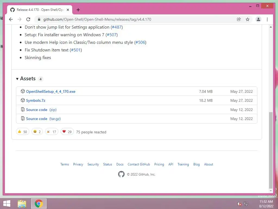Minimize the Chrome window

point(250,6)
